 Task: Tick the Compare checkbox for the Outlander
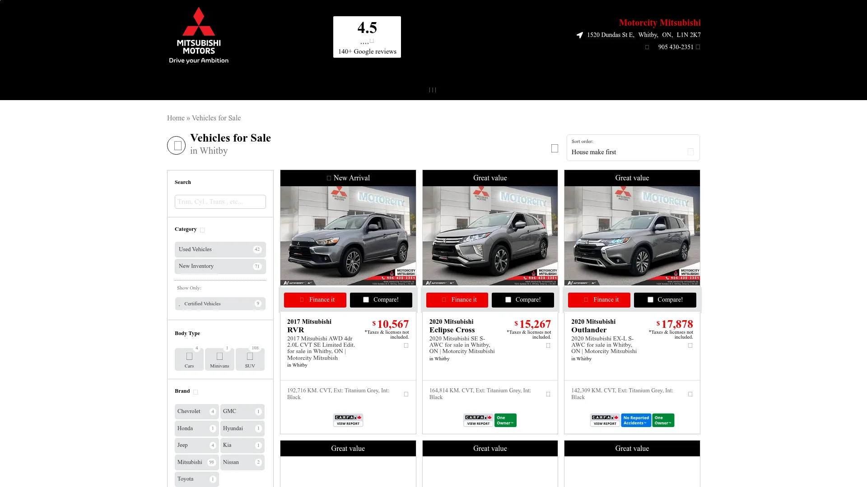coord(650,300)
